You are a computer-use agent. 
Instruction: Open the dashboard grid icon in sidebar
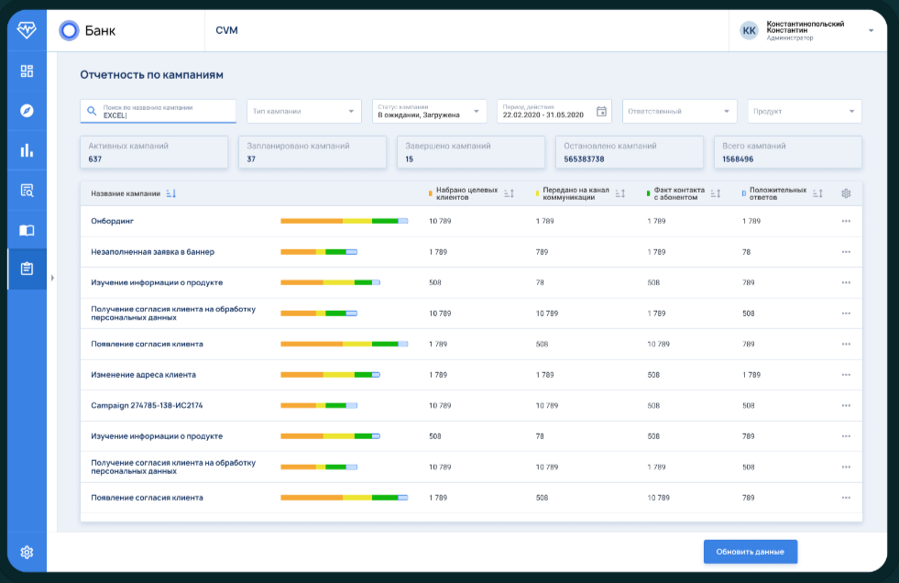coord(27,71)
